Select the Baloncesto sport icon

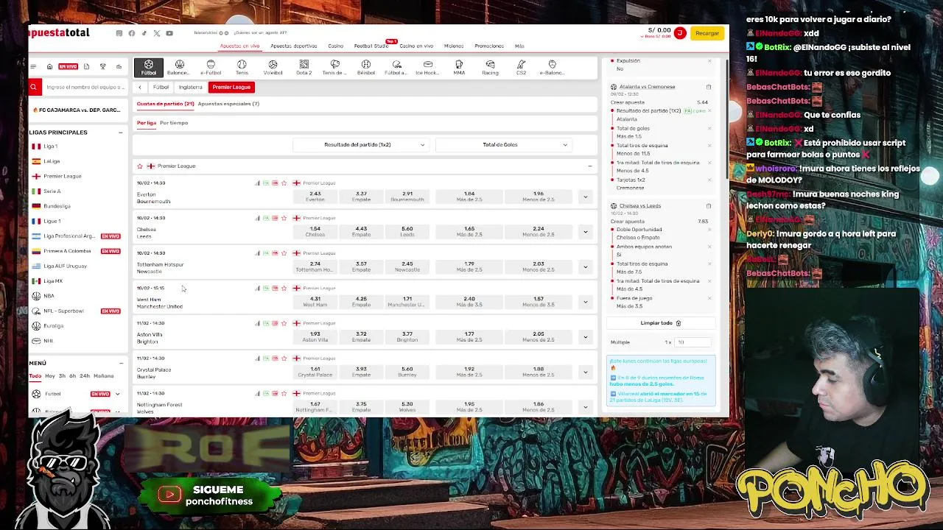click(x=179, y=68)
